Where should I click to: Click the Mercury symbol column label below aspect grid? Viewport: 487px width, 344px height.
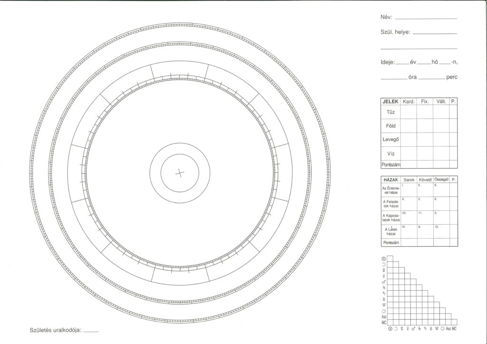point(402,329)
